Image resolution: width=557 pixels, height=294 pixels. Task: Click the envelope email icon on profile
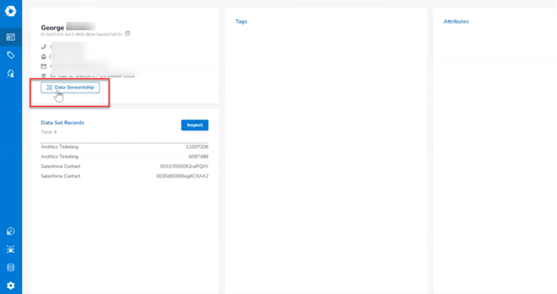pos(44,66)
